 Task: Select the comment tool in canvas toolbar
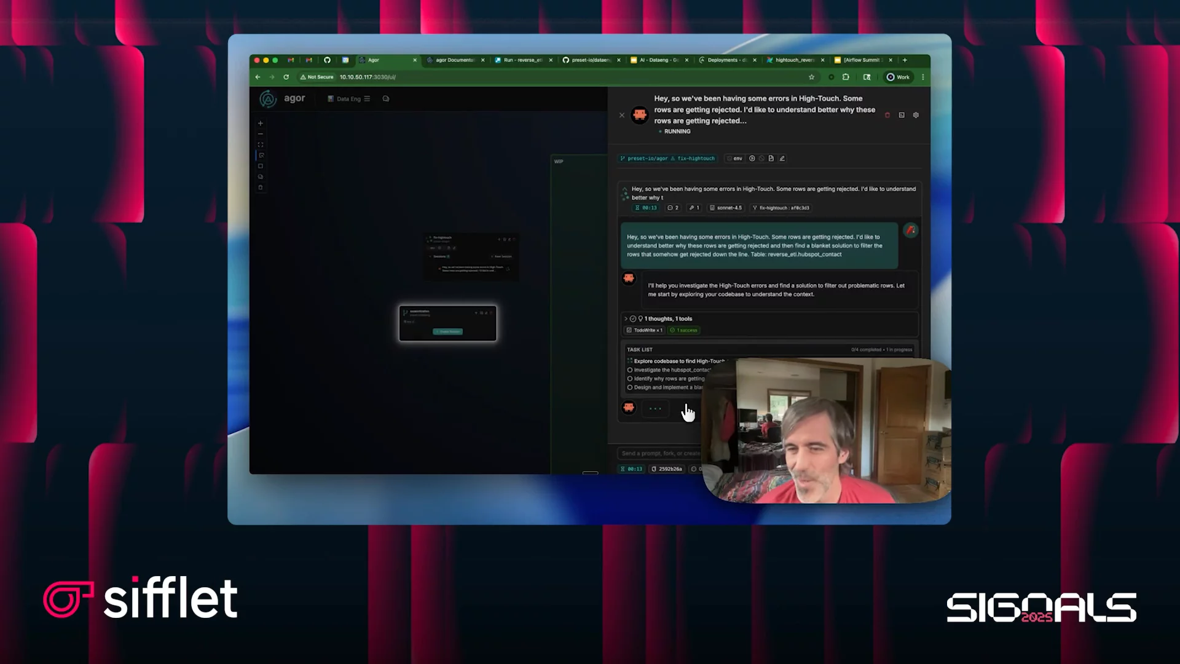pos(260,176)
